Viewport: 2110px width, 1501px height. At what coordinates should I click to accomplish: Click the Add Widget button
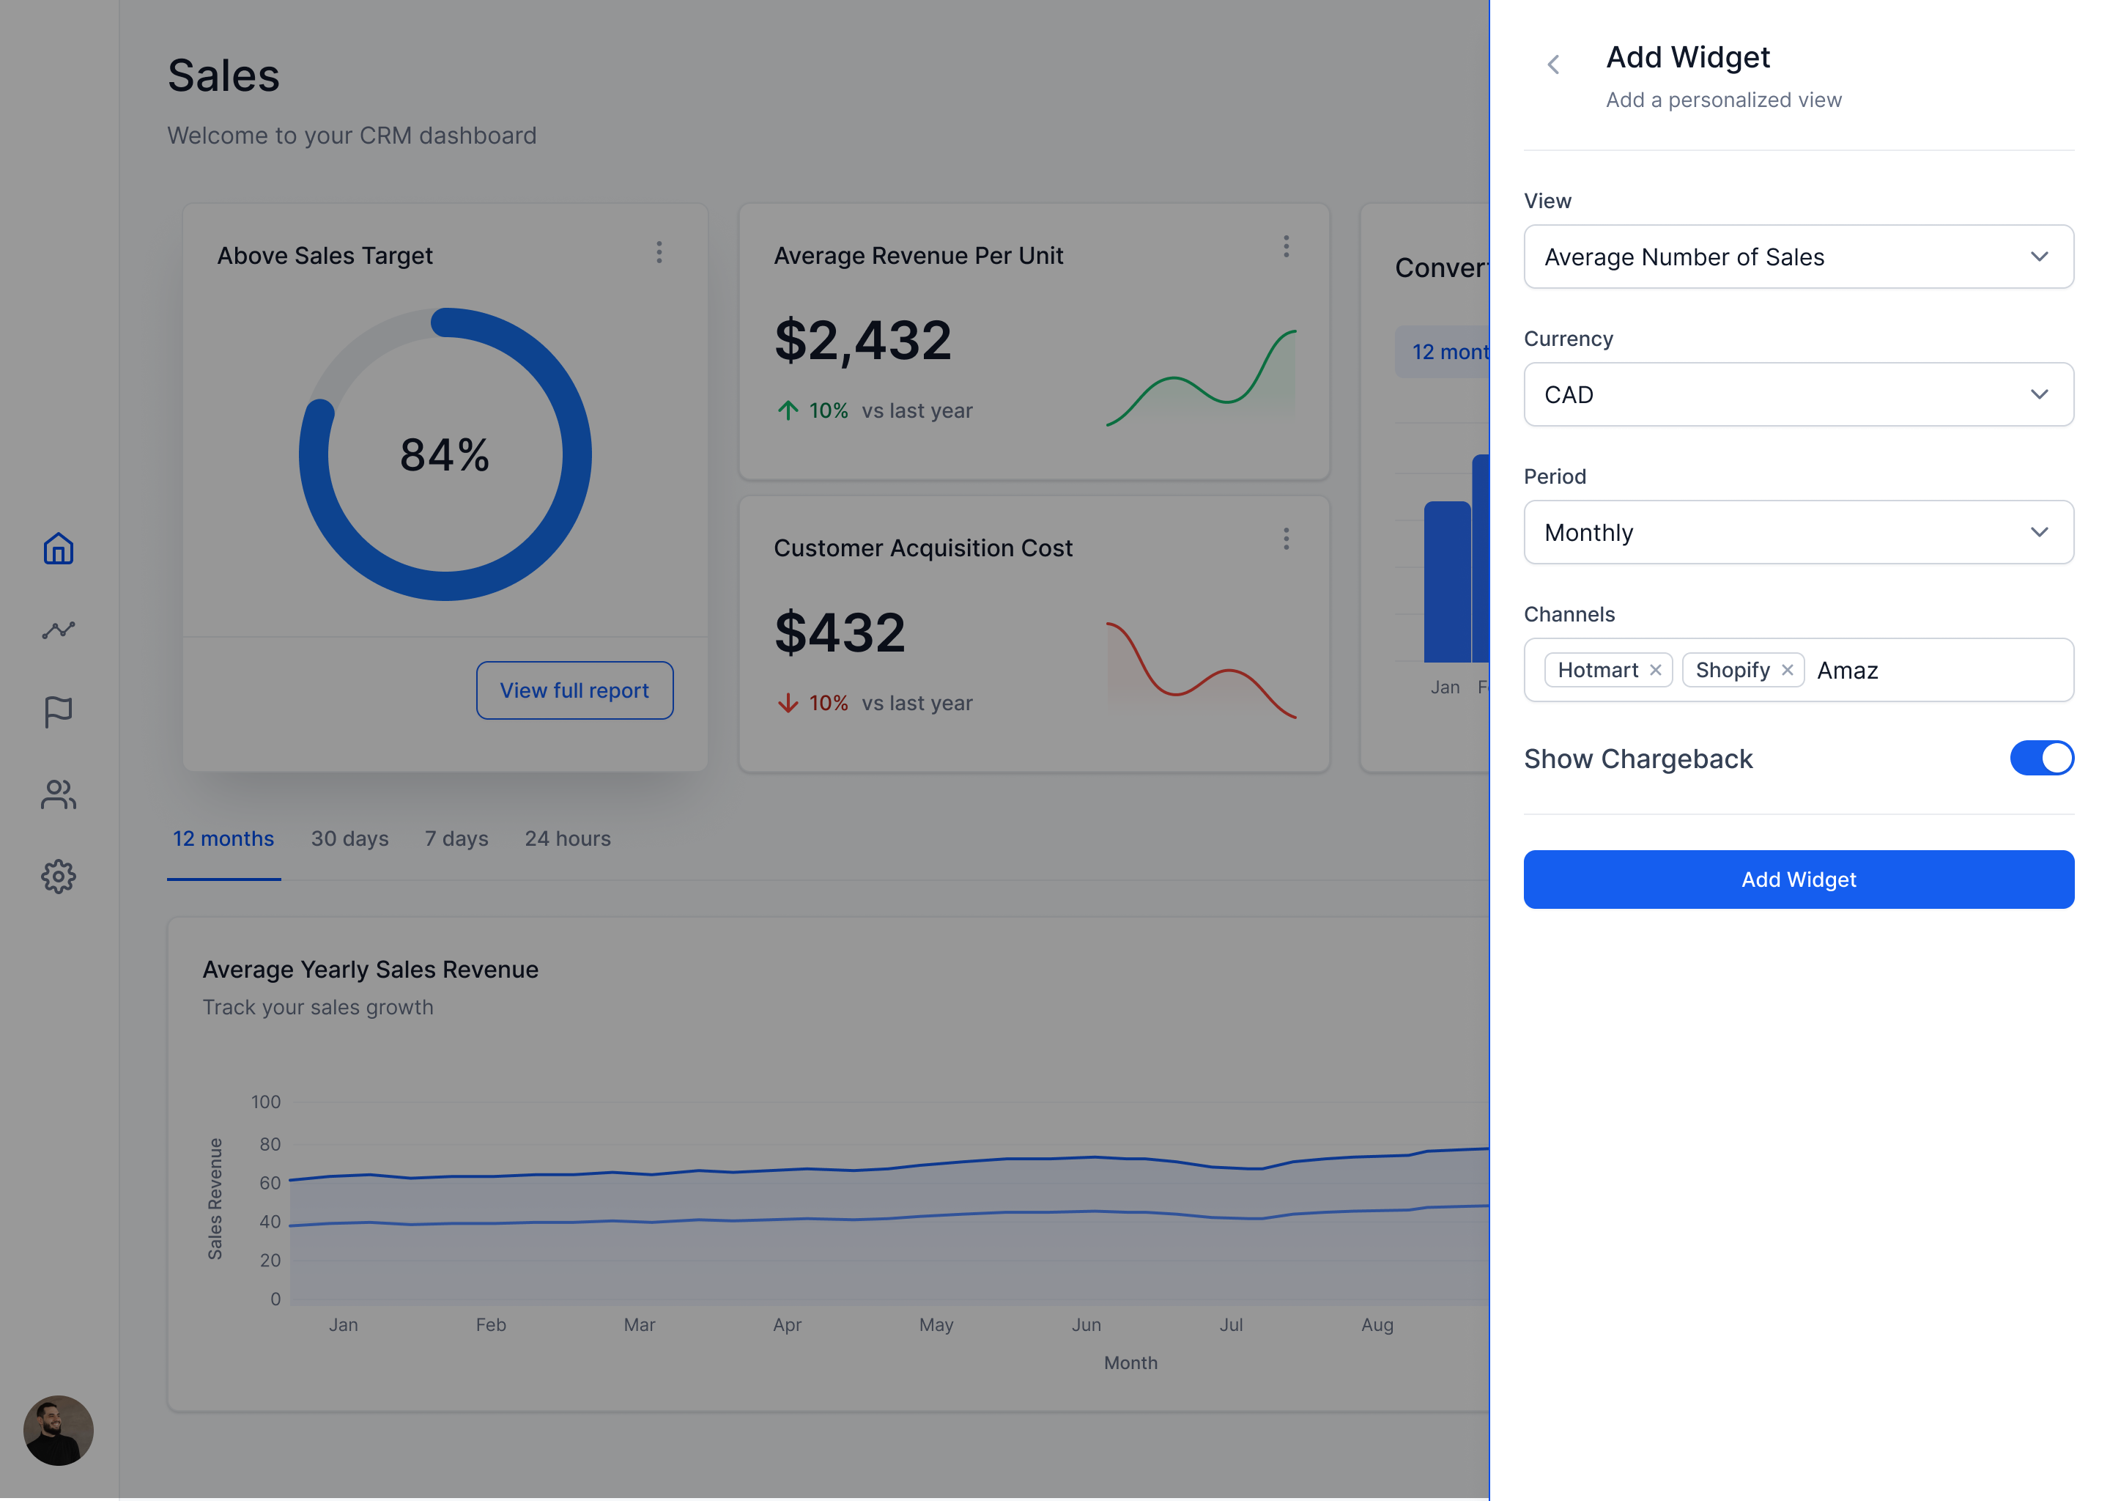(x=1798, y=879)
